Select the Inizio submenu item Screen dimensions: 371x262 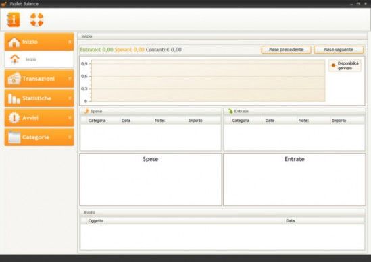[x=39, y=59]
